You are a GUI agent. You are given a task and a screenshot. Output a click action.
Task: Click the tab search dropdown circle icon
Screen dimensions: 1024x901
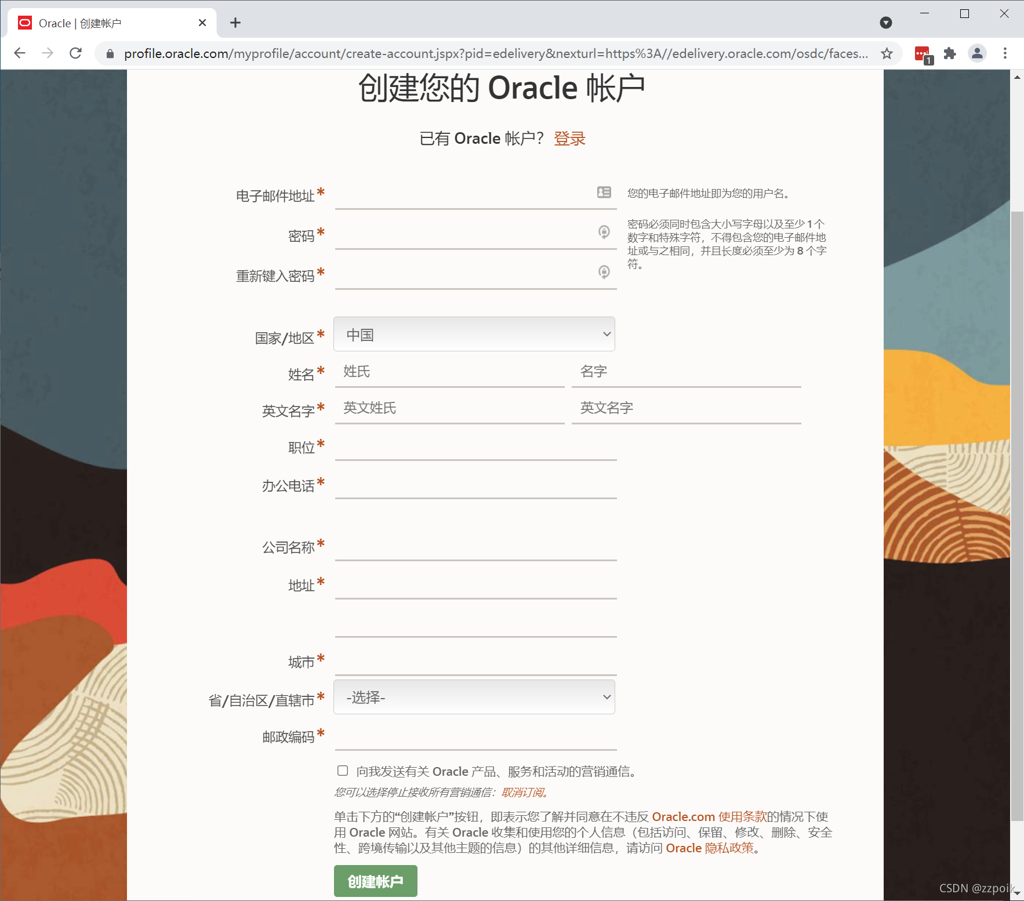[885, 23]
